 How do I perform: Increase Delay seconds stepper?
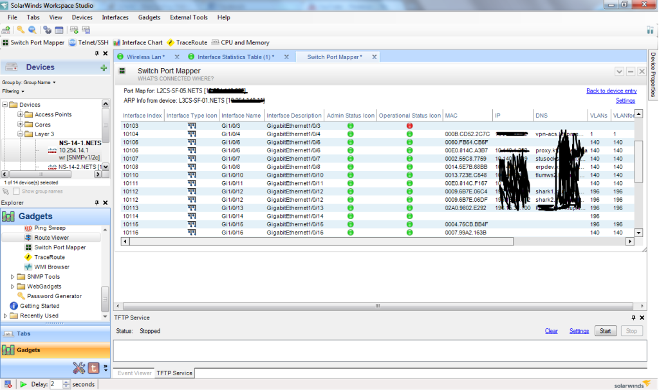click(x=66, y=382)
